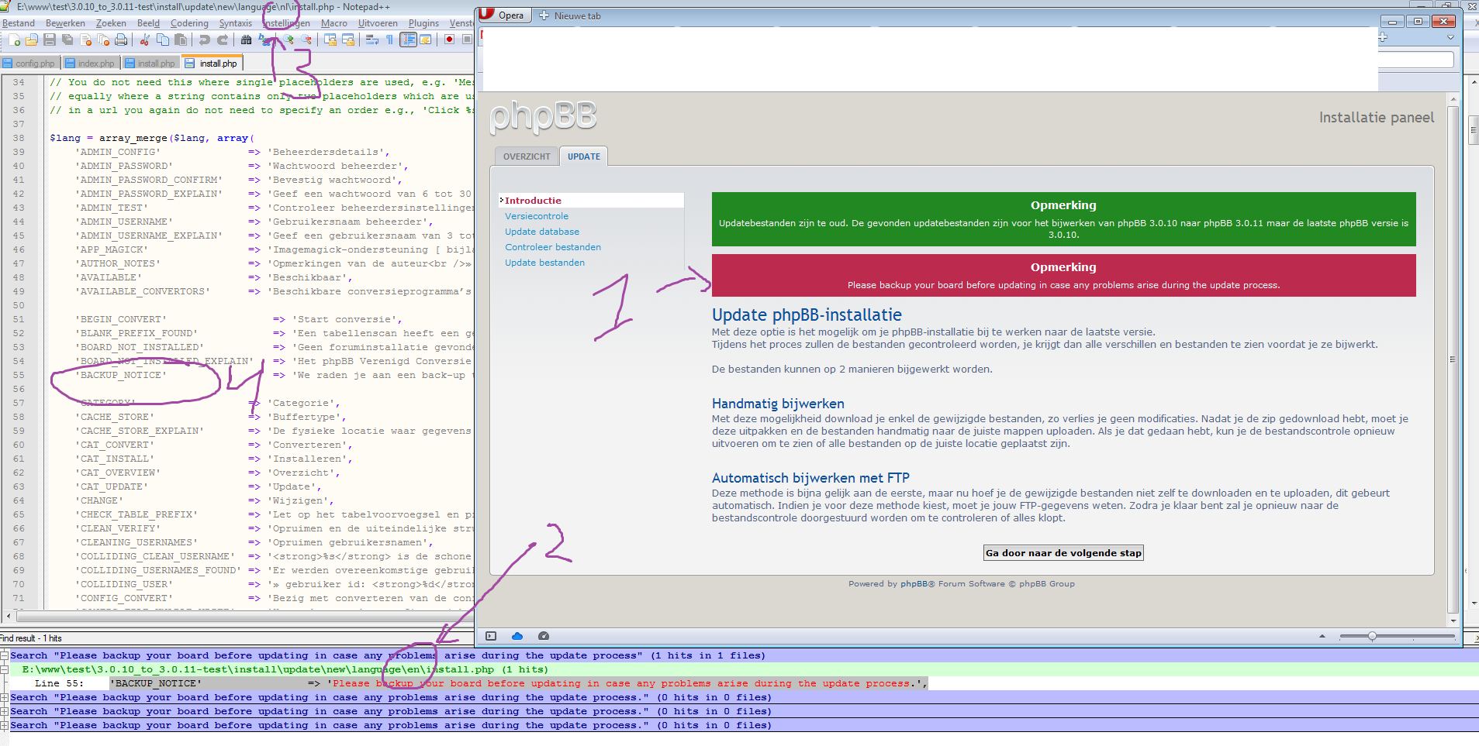Print the current document in Notepad++
Image resolution: width=1479 pixels, height=746 pixels.
tap(121, 40)
